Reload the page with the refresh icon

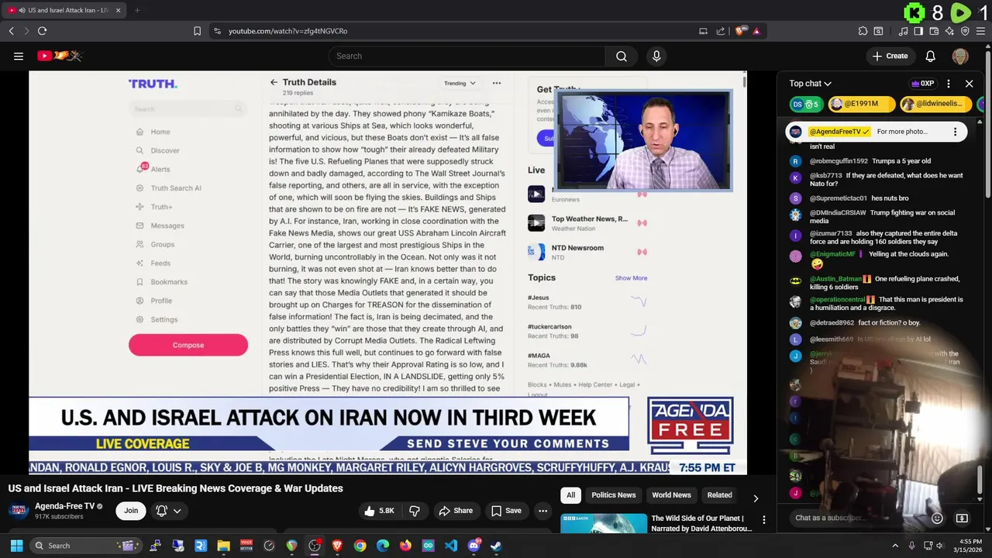42,31
